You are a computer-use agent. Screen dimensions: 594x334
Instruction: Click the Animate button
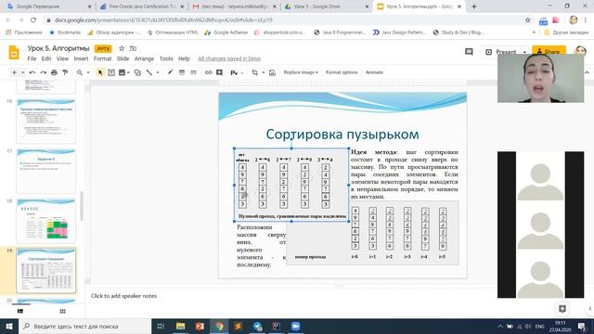point(374,72)
